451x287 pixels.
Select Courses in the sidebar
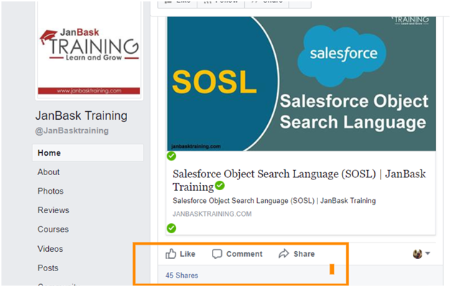click(53, 230)
